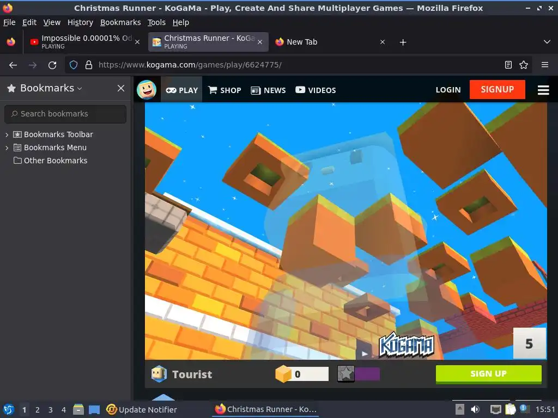Open the list all tabs dropdown
The width and height of the screenshot is (558, 418).
tap(547, 42)
